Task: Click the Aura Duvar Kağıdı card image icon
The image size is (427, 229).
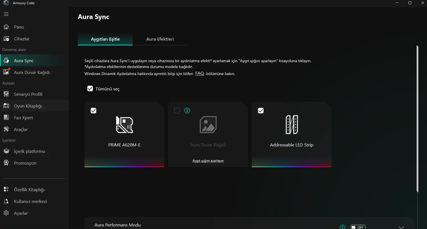Action: [x=208, y=125]
